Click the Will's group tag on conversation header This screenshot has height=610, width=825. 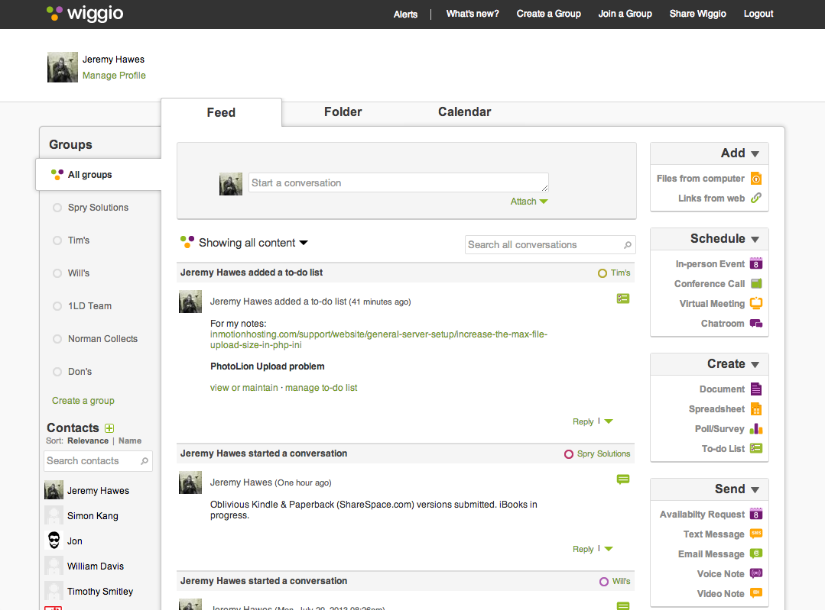615,582
